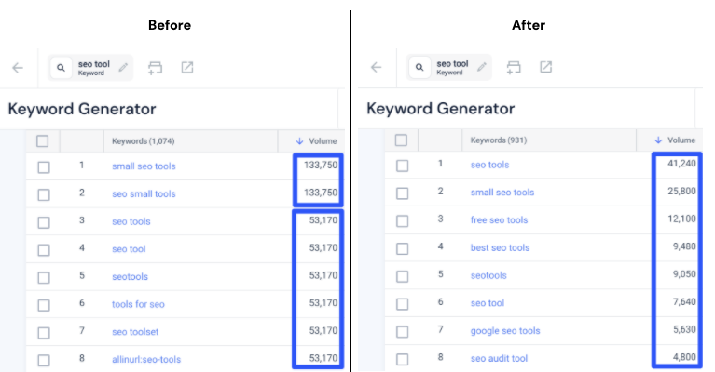Click the compare icon in the Before panel toolbar
Screen dimensions: 715x372
click(155, 68)
